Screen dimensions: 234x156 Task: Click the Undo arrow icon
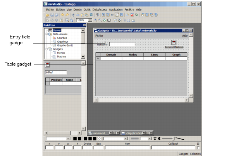click(x=63, y=14)
